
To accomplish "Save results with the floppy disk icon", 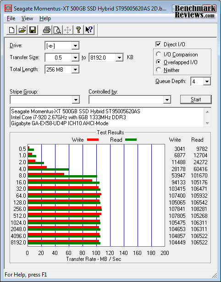I will pyautogui.click(x=33, y=30).
